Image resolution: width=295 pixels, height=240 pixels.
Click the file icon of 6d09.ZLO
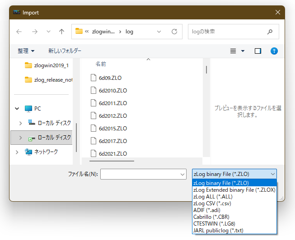tap(94, 78)
